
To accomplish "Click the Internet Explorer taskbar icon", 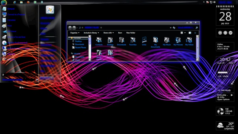I will [15, 2].
